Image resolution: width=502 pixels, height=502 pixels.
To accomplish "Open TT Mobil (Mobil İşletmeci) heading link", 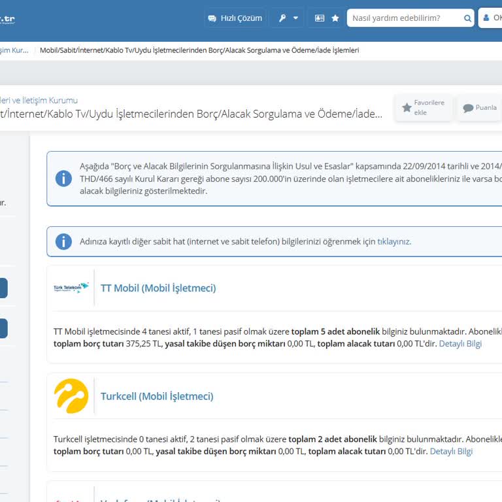I will 158,288.
